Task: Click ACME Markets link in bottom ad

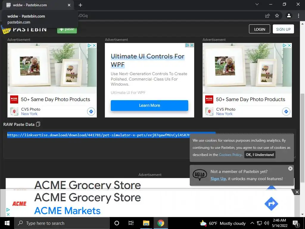Action: coord(67,211)
